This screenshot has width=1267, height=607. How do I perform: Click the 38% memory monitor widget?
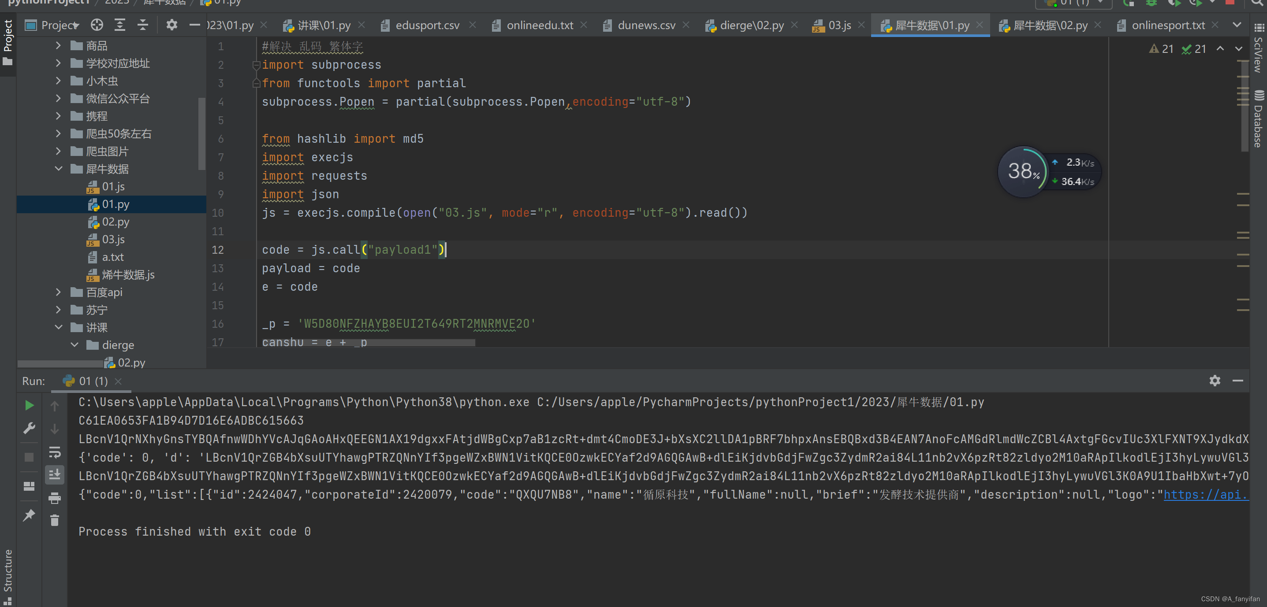(x=1023, y=171)
